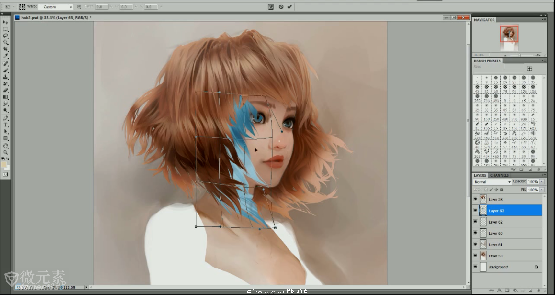555x295 pixels.
Task: Hide Layer 62 visibility eye
Action: pyautogui.click(x=475, y=222)
